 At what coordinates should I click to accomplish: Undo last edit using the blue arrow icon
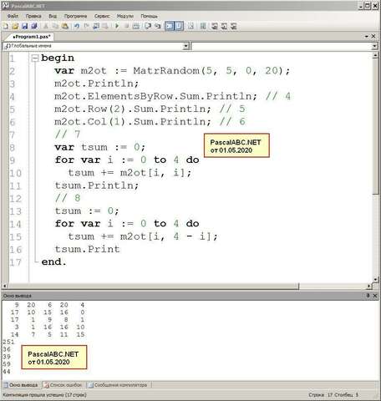(x=77, y=26)
